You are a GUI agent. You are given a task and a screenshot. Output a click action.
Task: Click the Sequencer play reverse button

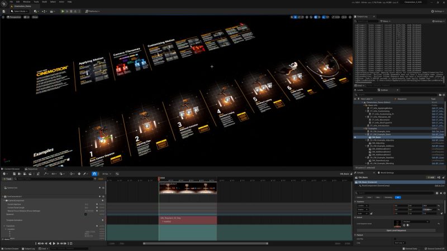(x=50, y=243)
